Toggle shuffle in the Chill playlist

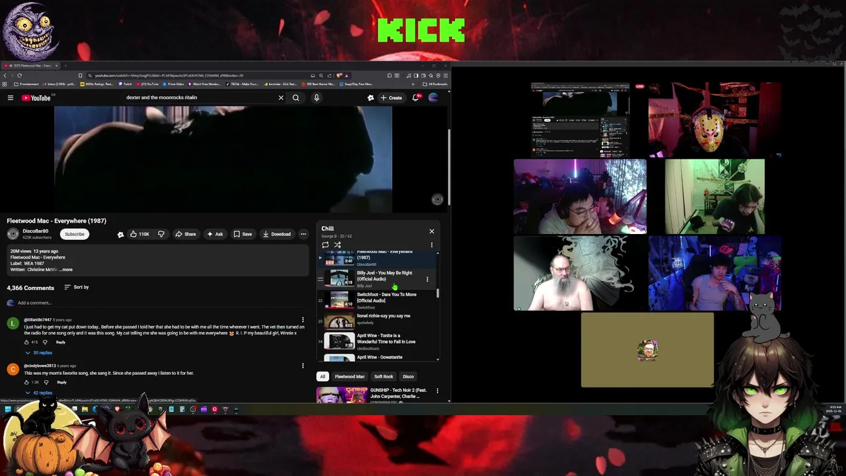[x=337, y=245]
